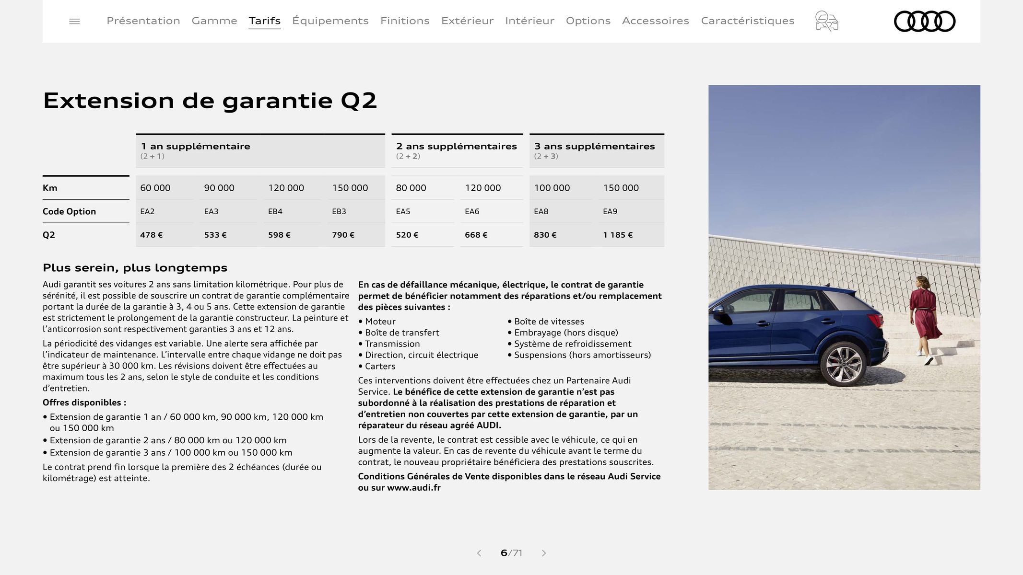Click the price '668 €'
1023x575 pixels.
(x=476, y=235)
